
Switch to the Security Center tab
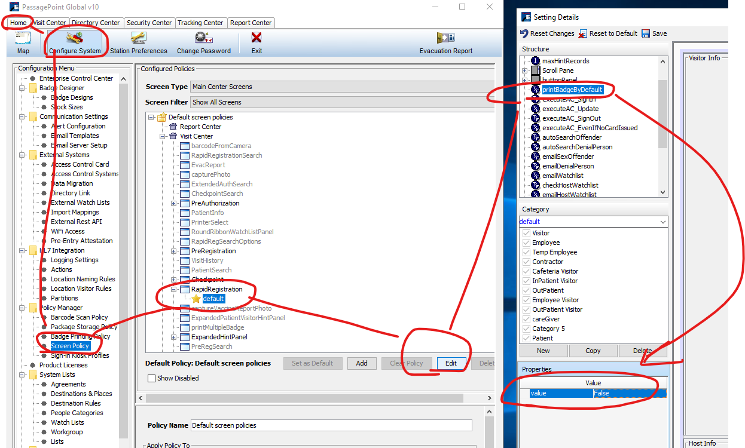pyautogui.click(x=149, y=23)
